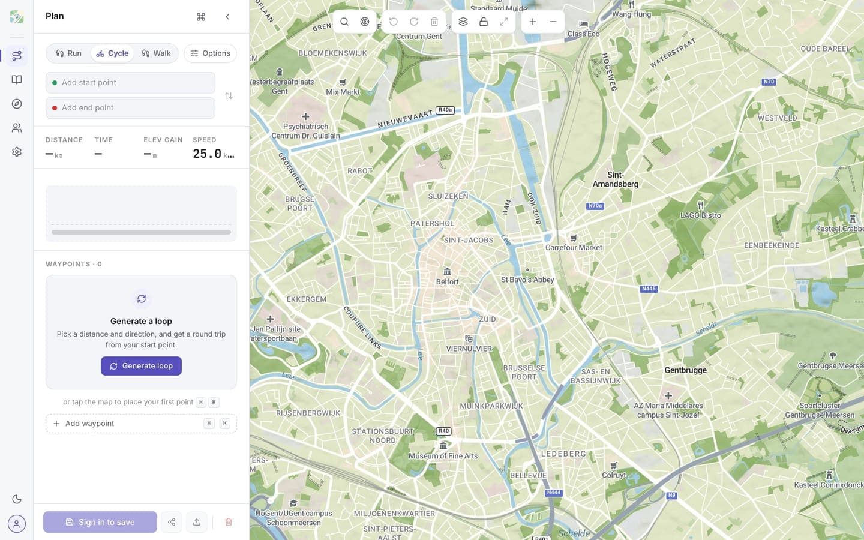This screenshot has height=540, width=864.
Task: Click the Generate loop button
Action: tap(141, 366)
